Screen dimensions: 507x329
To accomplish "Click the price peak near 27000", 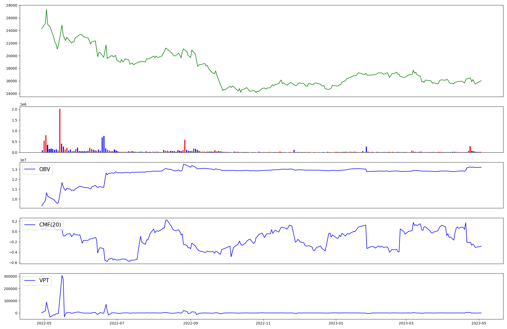I will [x=46, y=10].
